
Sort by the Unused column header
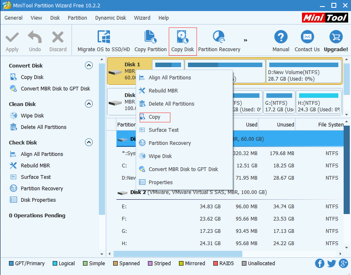pos(277,125)
